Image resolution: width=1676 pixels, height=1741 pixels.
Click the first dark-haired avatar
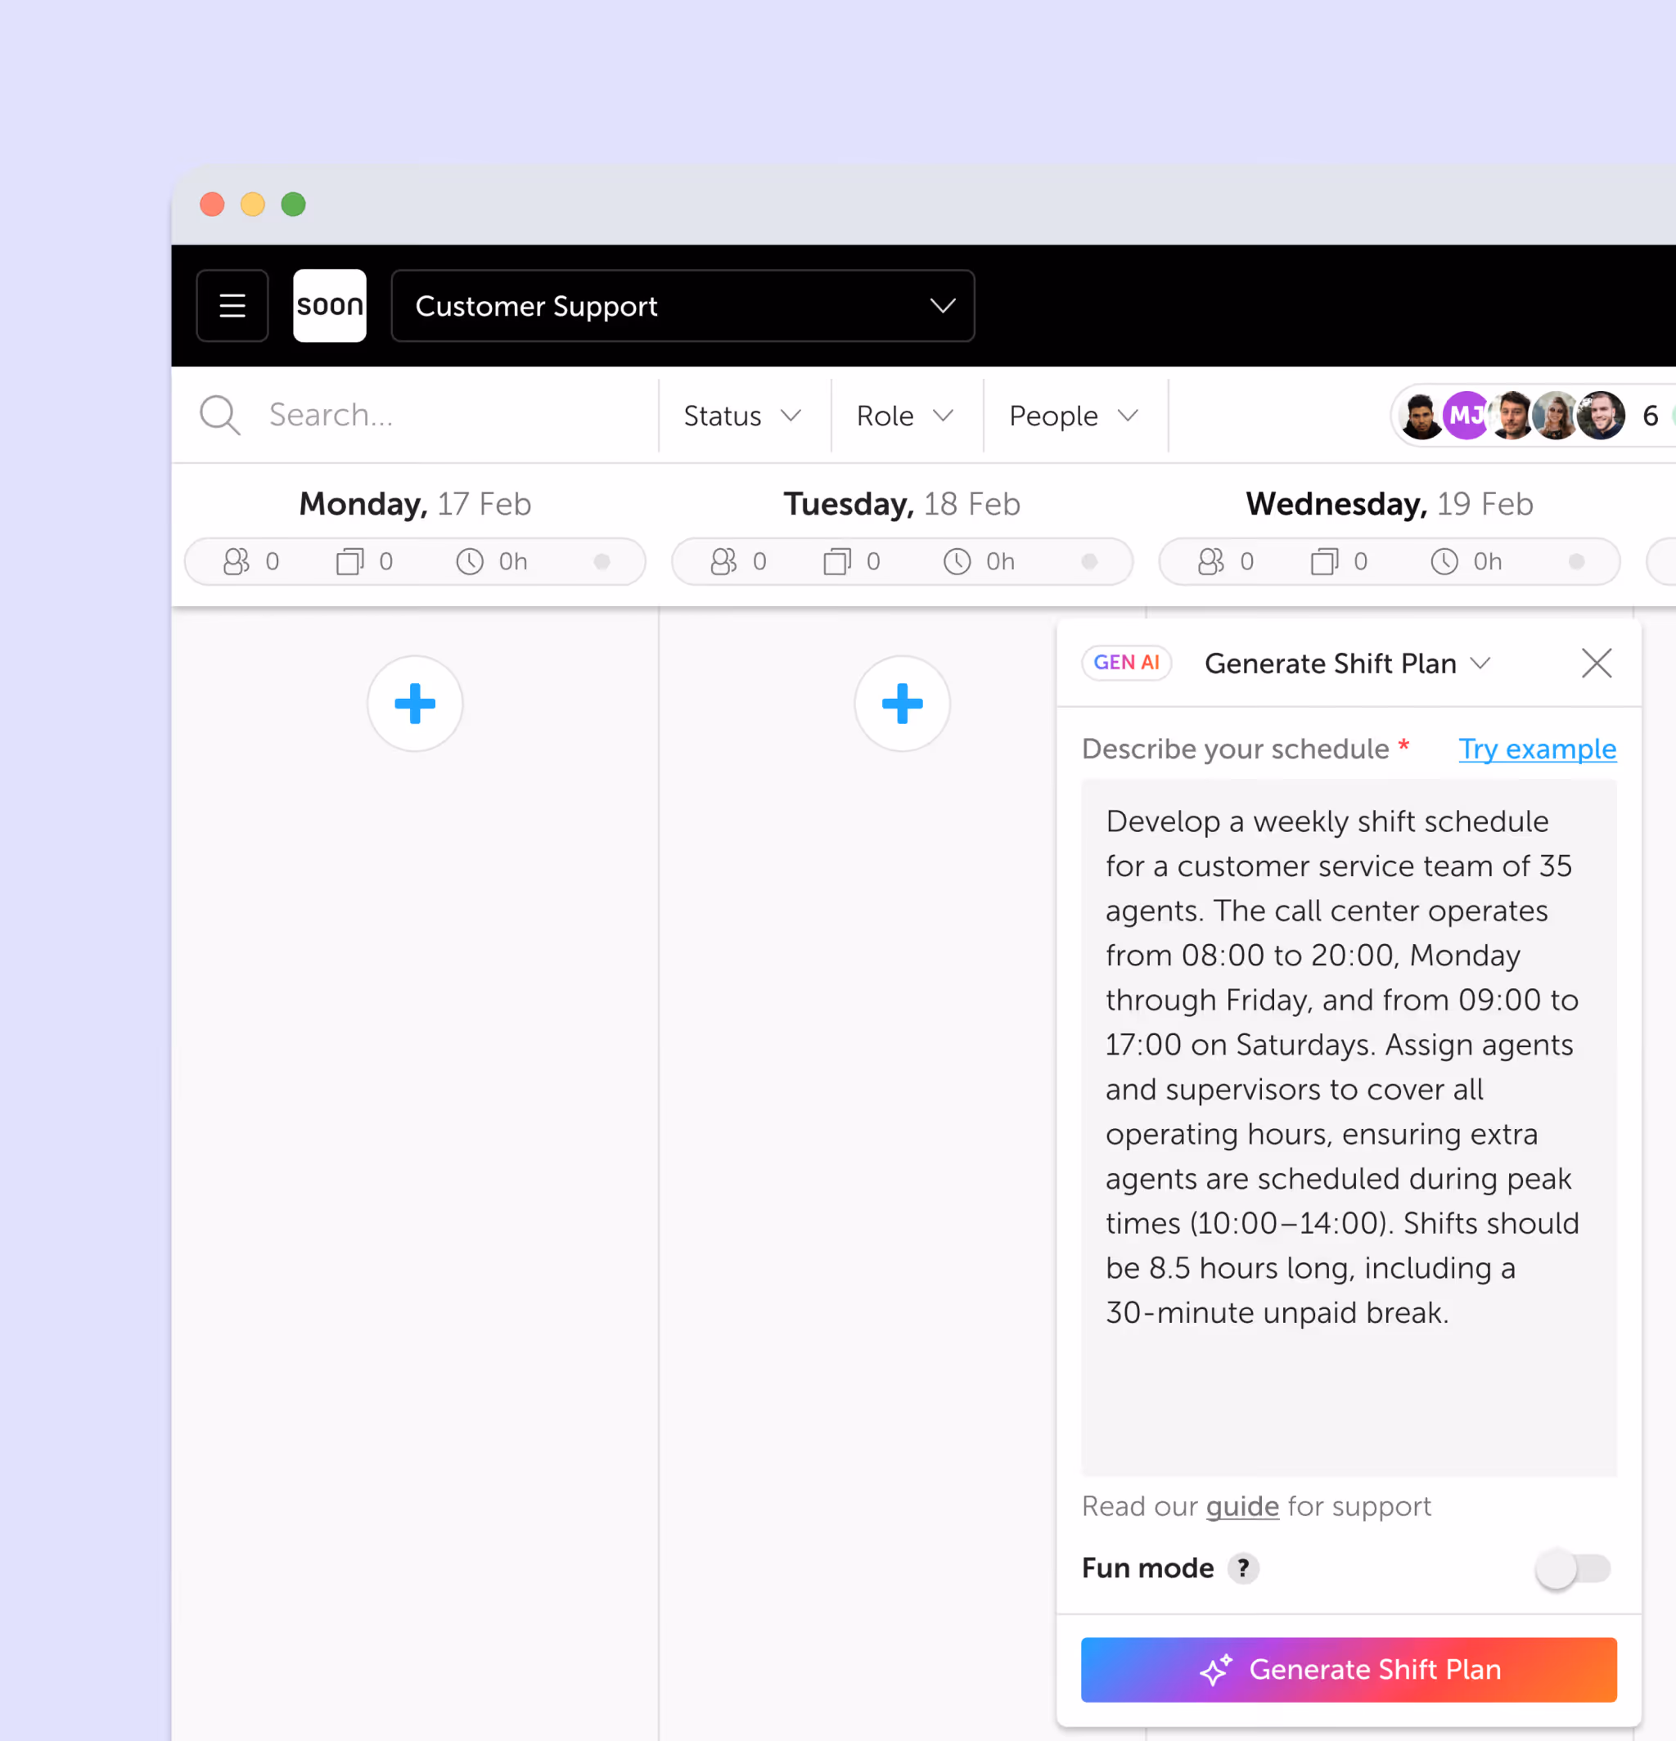point(1421,416)
